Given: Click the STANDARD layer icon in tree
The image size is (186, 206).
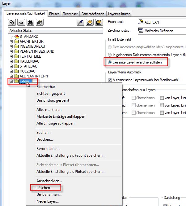Looking at the screenshot, I should tap(17, 37).
